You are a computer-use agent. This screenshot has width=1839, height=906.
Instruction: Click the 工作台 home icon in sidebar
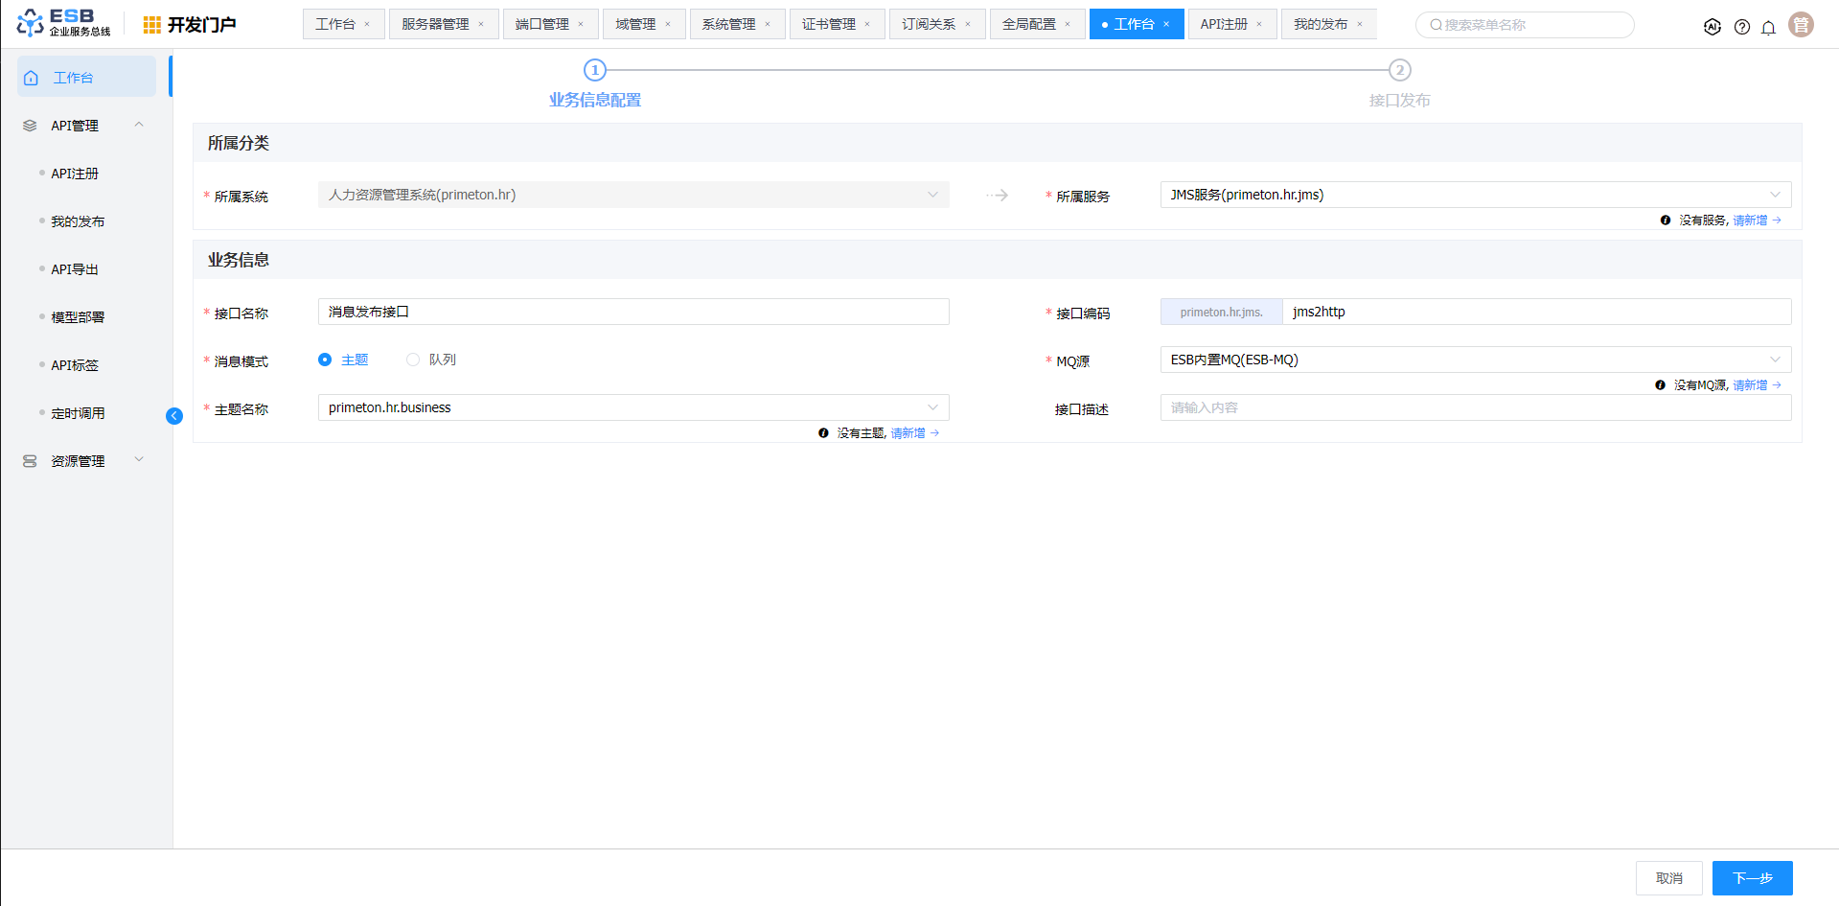(x=32, y=78)
